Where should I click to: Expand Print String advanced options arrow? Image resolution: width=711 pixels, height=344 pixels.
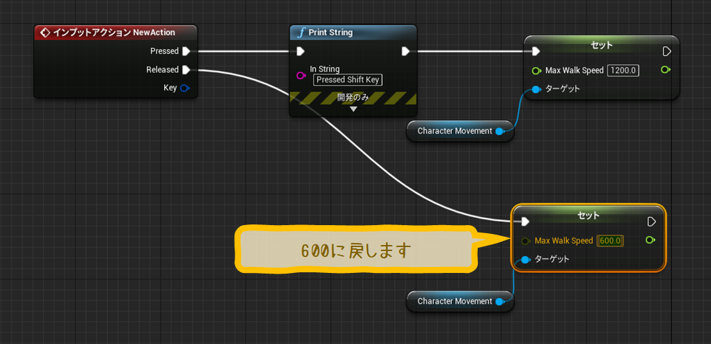tap(354, 109)
